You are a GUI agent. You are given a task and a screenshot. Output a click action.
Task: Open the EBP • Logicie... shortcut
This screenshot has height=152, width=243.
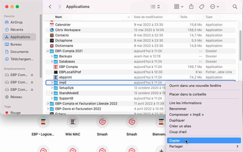tap(43, 122)
